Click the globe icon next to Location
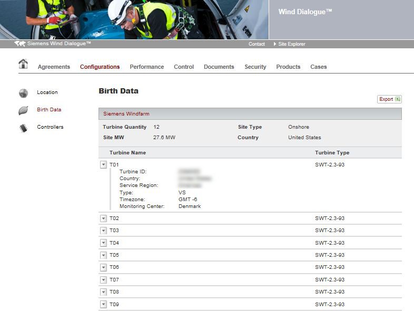This screenshot has width=414, height=313. (24, 93)
